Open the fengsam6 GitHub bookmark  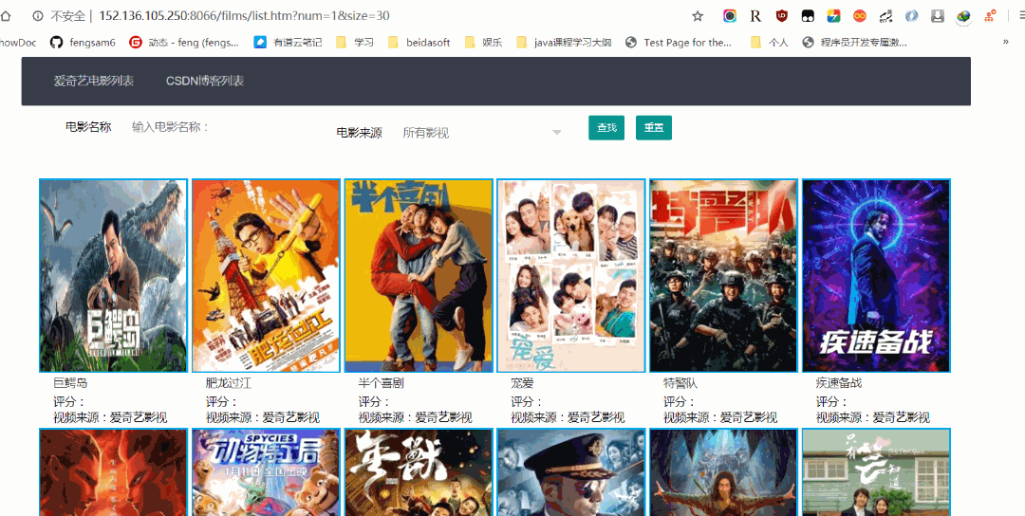click(x=83, y=43)
